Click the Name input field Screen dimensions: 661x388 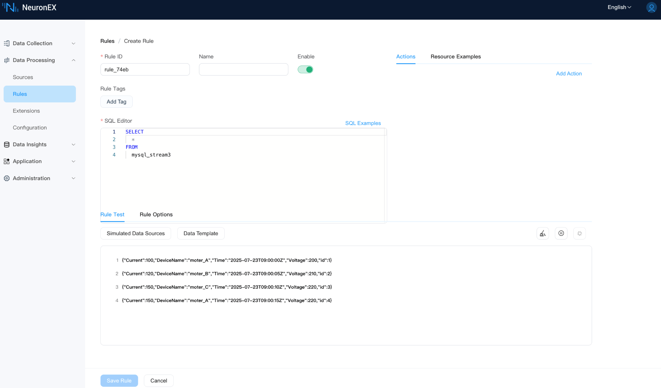pos(243,70)
